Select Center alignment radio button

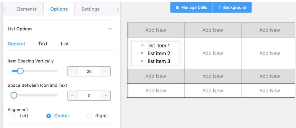49,116
